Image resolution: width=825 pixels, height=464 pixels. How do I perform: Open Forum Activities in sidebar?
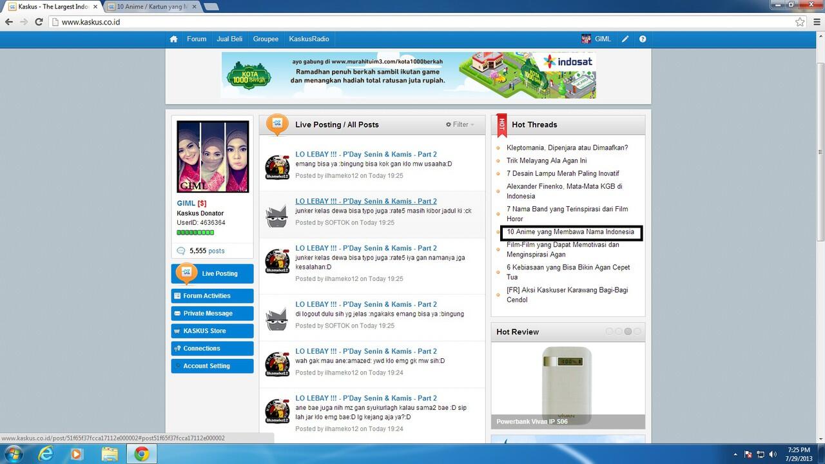coord(212,296)
